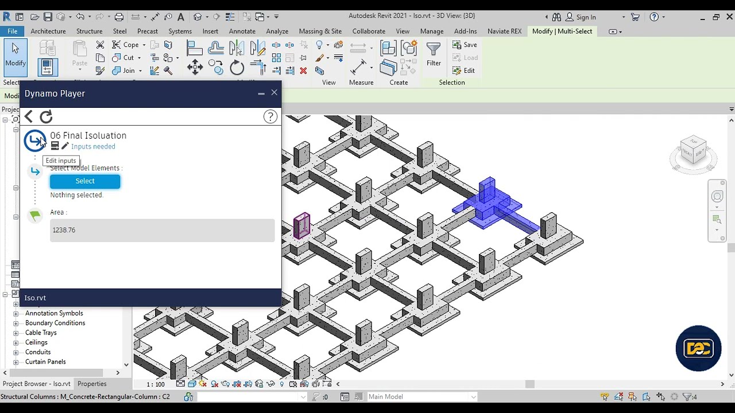
Task: Toggle Select Links in status bar
Action: [x=605, y=397]
